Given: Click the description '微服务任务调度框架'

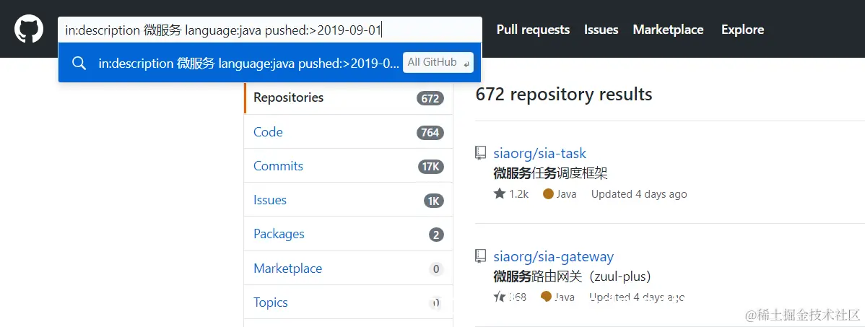Looking at the screenshot, I should tap(550, 174).
